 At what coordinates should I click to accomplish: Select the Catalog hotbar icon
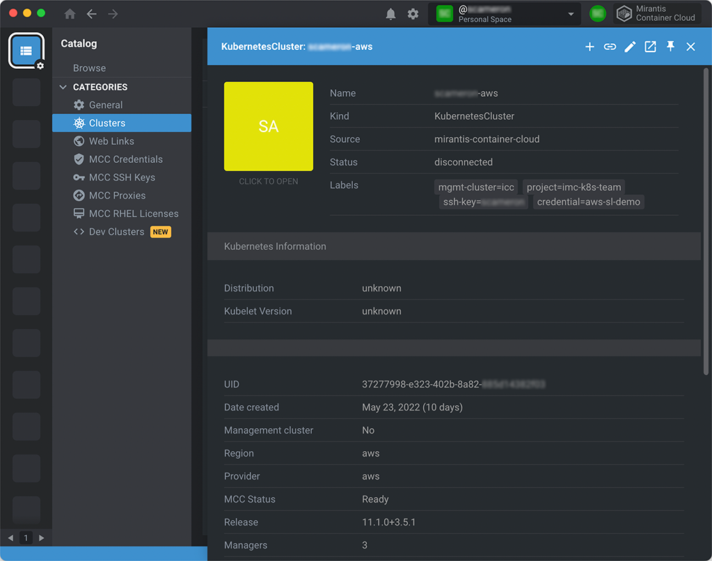point(26,50)
